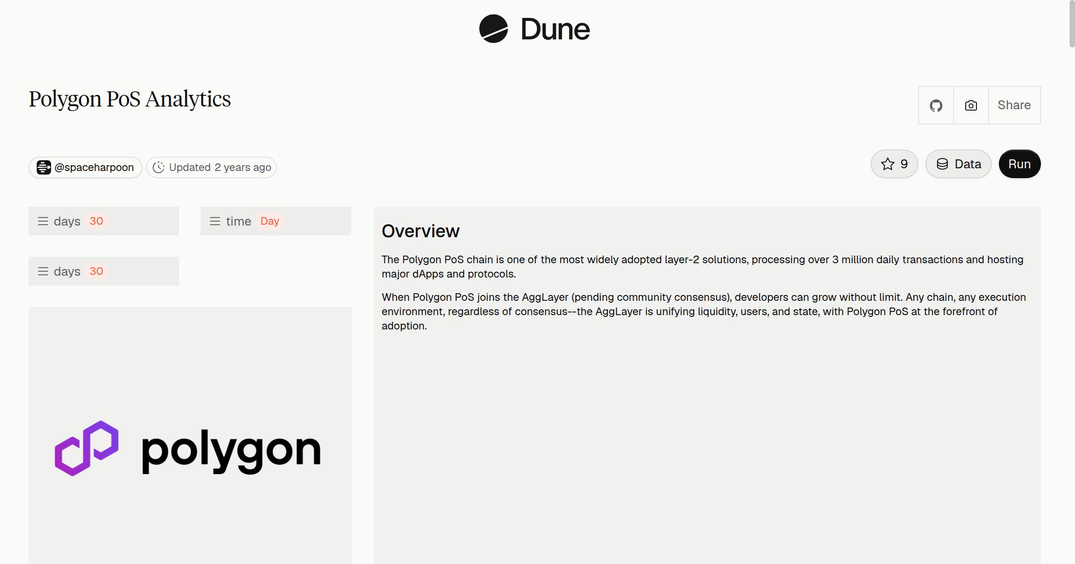The height and width of the screenshot is (564, 1075).
Task: Click first days parameter value 30
Action: [x=96, y=221]
